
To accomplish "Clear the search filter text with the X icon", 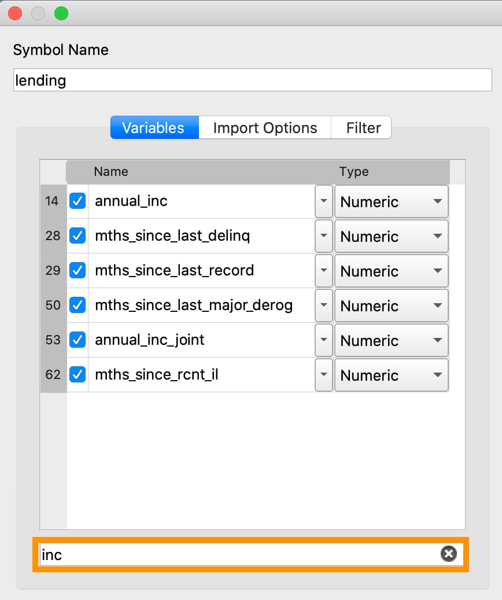I will pos(448,554).
